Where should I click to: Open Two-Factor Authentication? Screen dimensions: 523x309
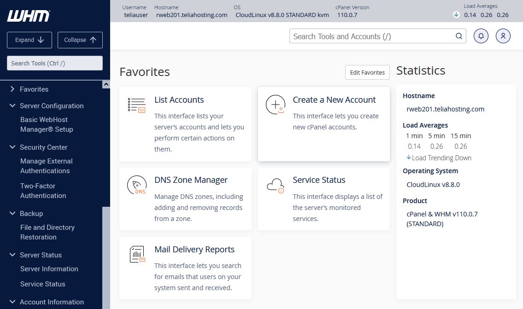coord(43,191)
